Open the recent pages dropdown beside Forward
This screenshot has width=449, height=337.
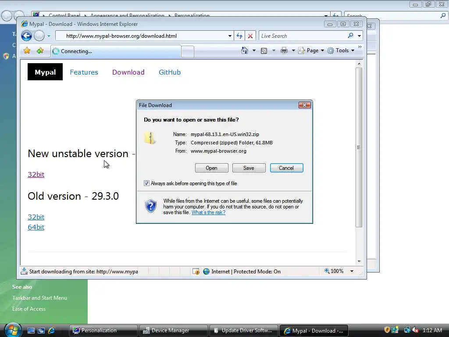pos(49,36)
